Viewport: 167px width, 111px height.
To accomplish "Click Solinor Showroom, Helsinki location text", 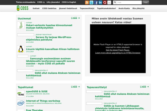I will [38, 94].
